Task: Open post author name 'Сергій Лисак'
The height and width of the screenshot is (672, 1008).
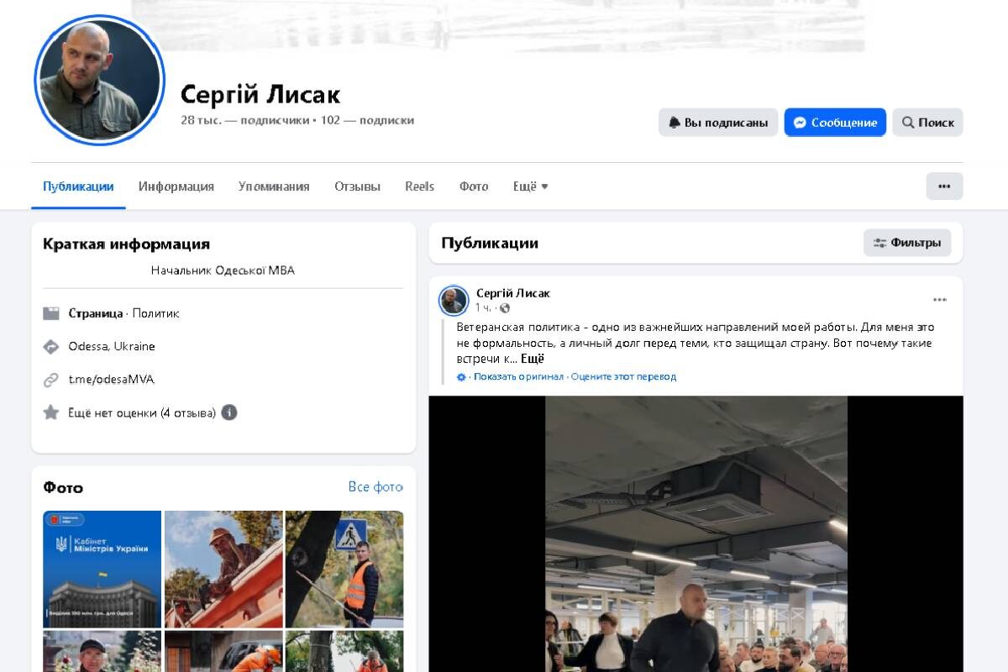Action: pyautogui.click(x=512, y=293)
